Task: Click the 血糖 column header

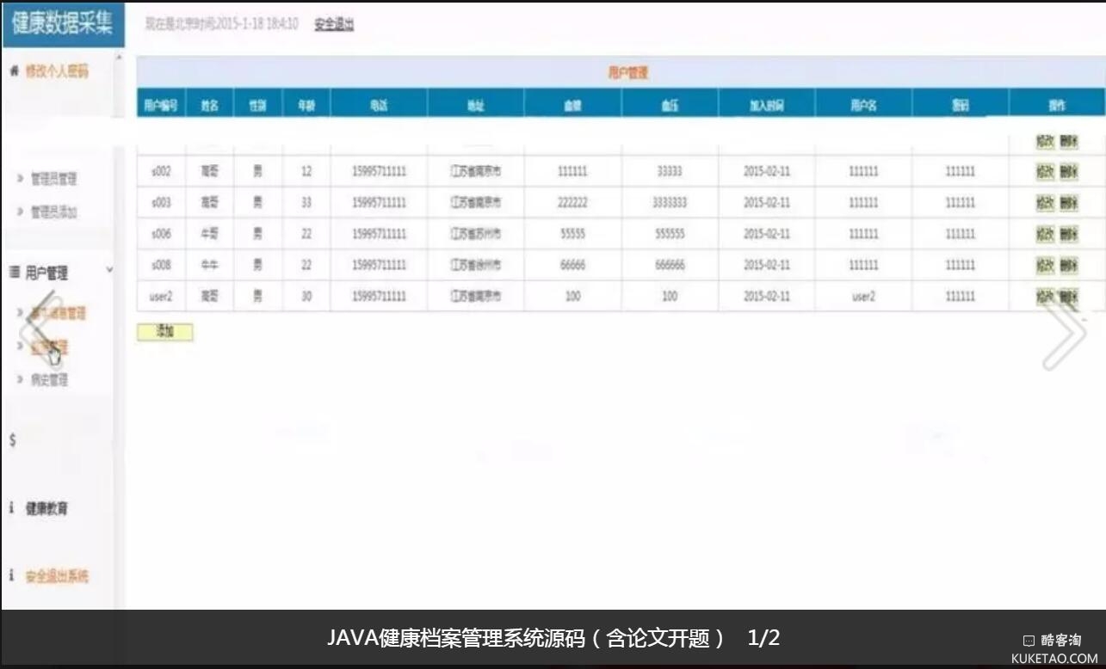Action: [572, 105]
